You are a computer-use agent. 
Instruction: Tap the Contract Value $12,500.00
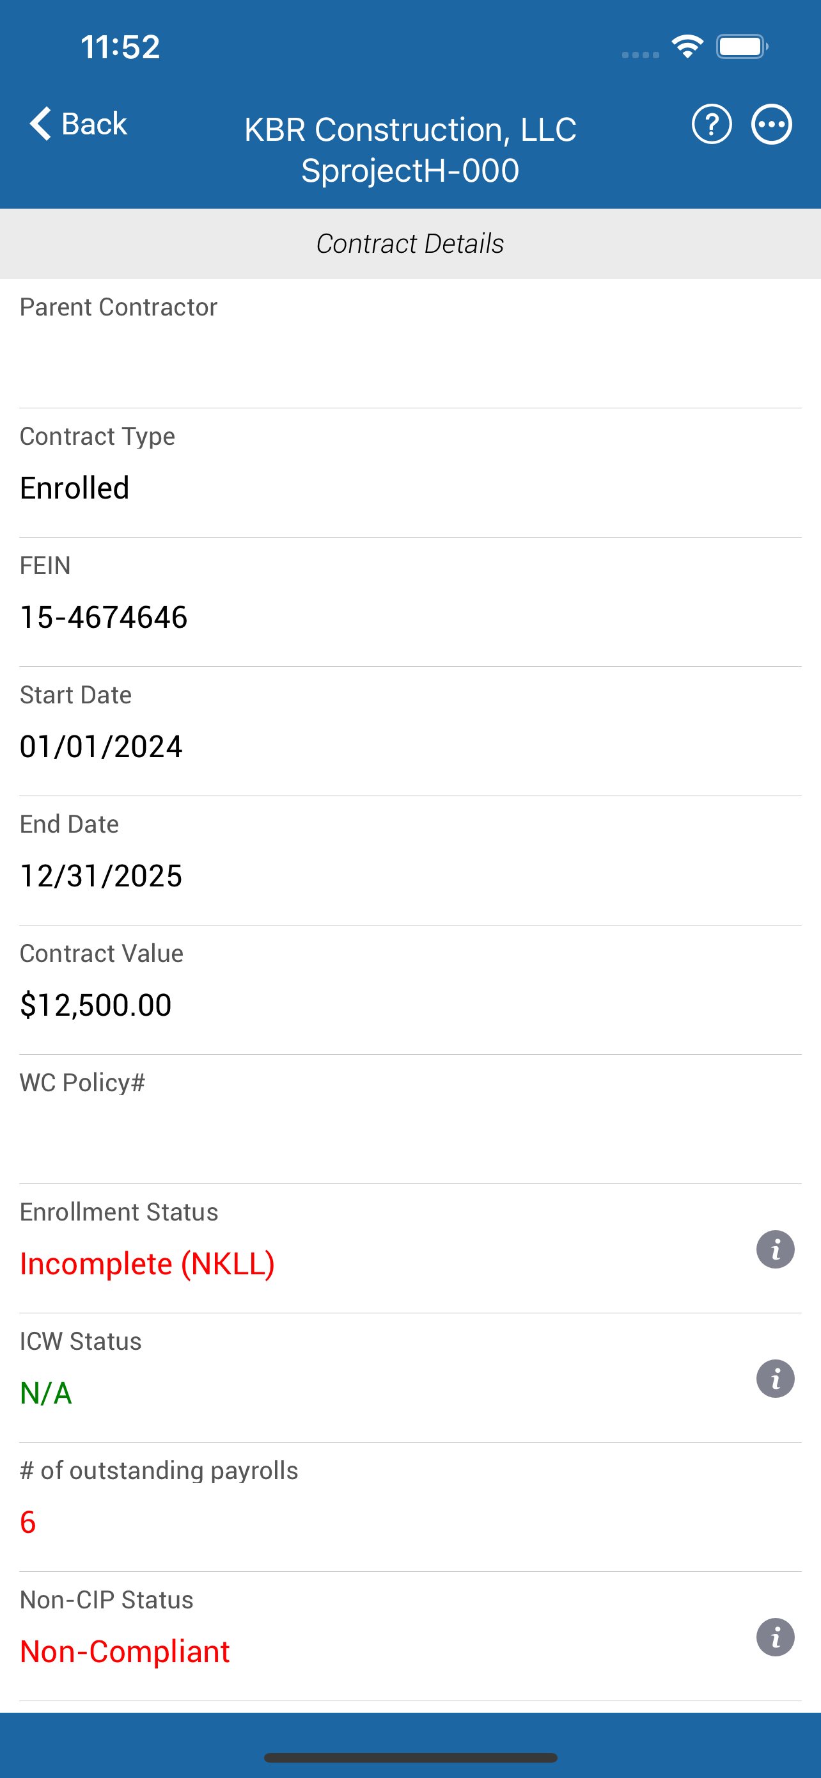click(96, 1005)
